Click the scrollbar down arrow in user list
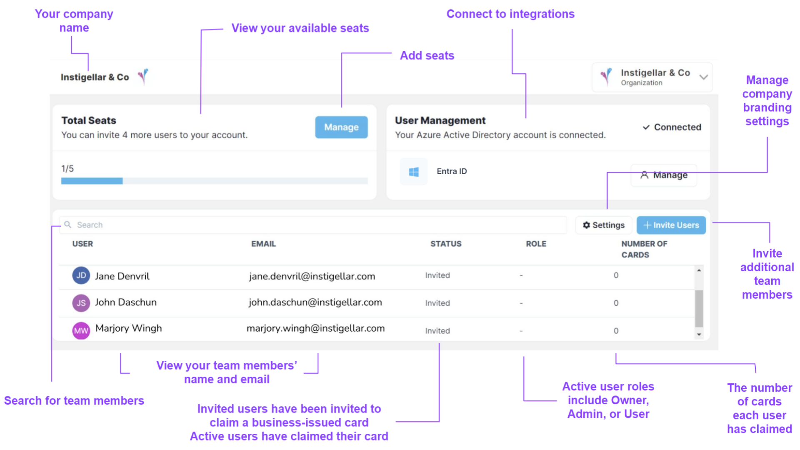 tap(699, 334)
